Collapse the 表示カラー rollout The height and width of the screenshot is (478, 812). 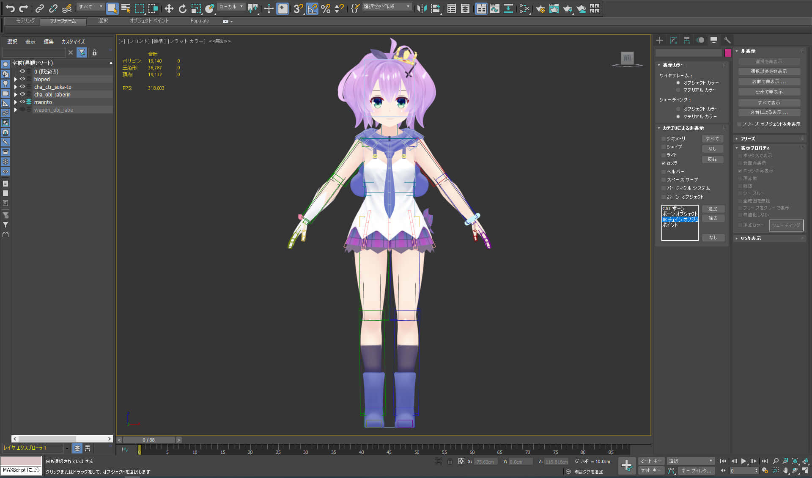point(691,65)
